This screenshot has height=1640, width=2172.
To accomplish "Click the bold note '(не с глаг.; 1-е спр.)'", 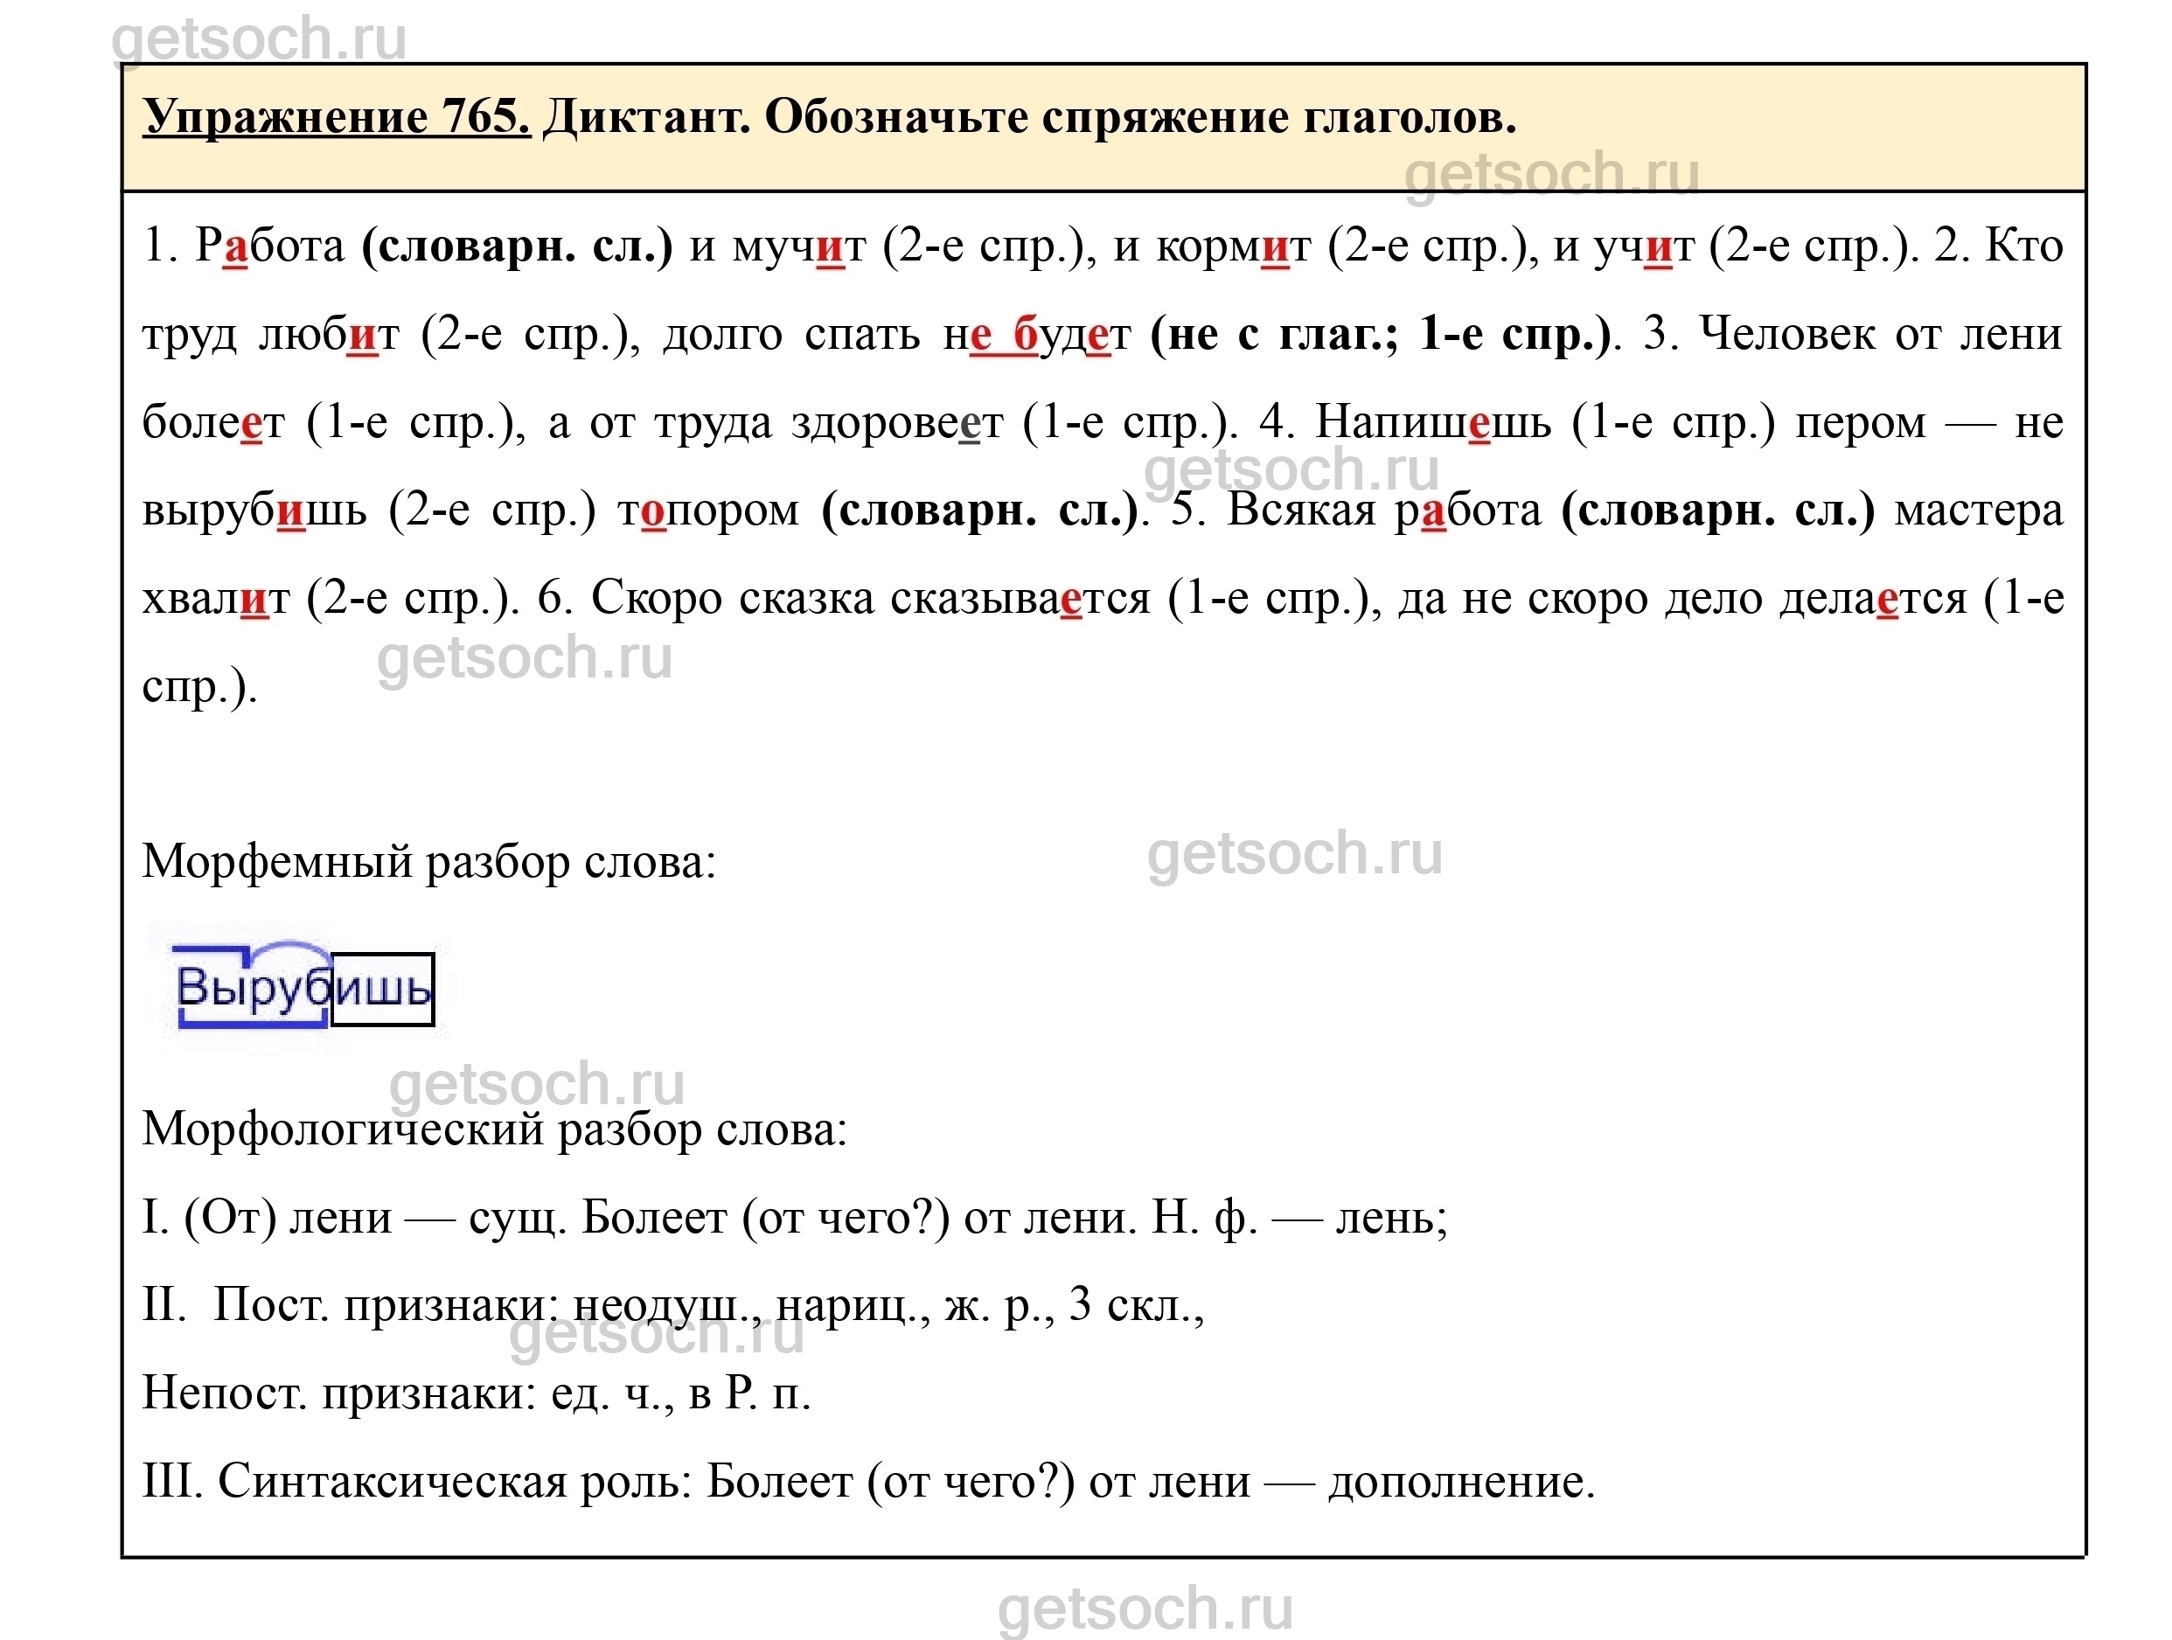I will tap(1381, 335).
